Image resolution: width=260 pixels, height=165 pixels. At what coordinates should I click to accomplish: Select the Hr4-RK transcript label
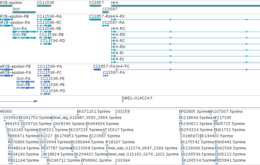click(x=118, y=16)
